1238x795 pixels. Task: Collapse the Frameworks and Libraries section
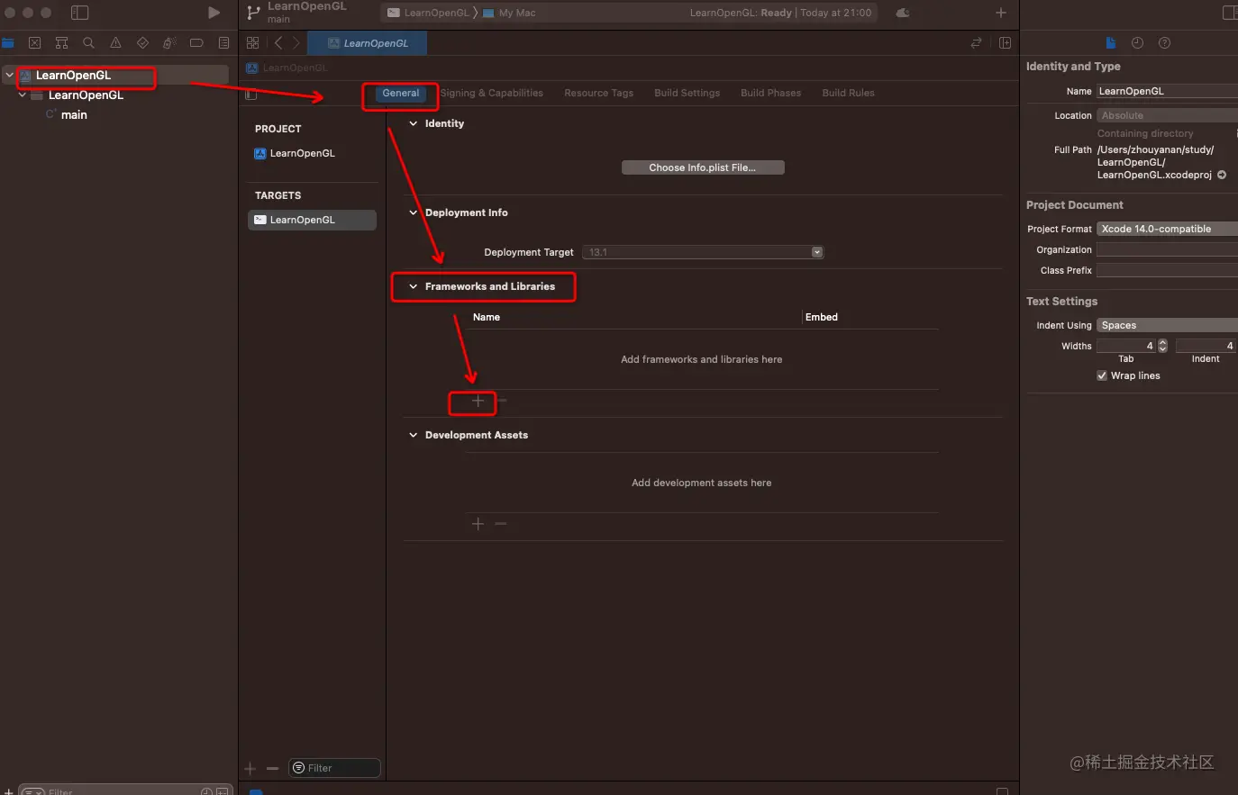tap(414, 286)
